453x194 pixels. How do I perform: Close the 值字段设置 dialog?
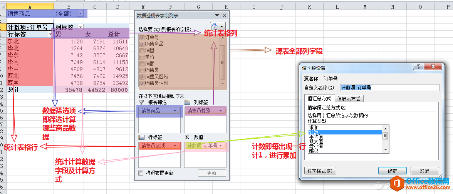pyautogui.click(x=433, y=67)
